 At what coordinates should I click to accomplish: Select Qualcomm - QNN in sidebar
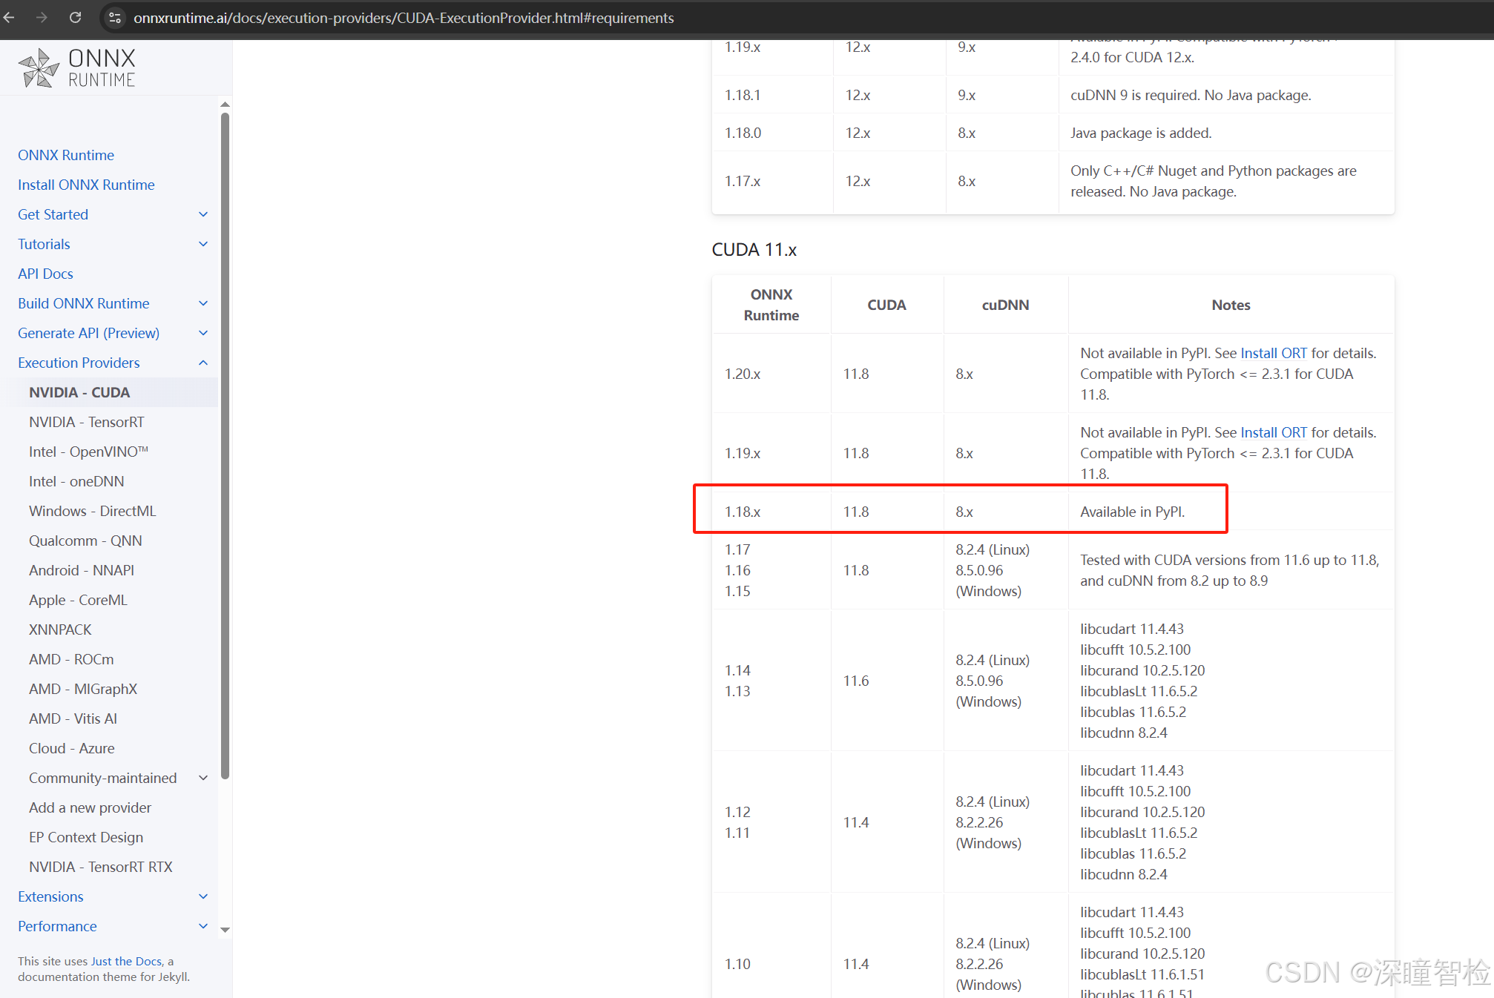tap(85, 541)
